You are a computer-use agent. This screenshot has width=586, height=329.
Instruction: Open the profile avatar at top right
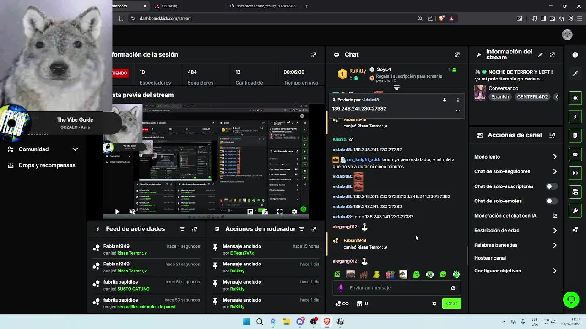click(567, 35)
